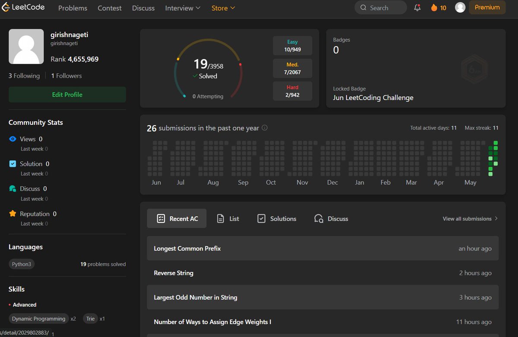Screen dimensions: 518x337
Task: Click the Reputation star icon
Action: point(13,214)
